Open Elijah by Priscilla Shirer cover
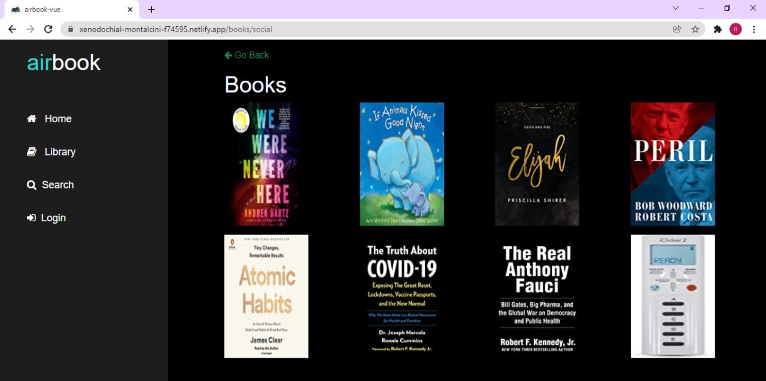Screen dimensions: 766x381 [x=537, y=164]
